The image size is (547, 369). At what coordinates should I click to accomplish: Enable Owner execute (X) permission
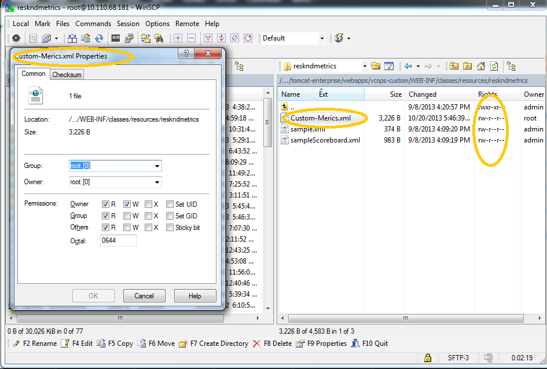click(x=149, y=204)
